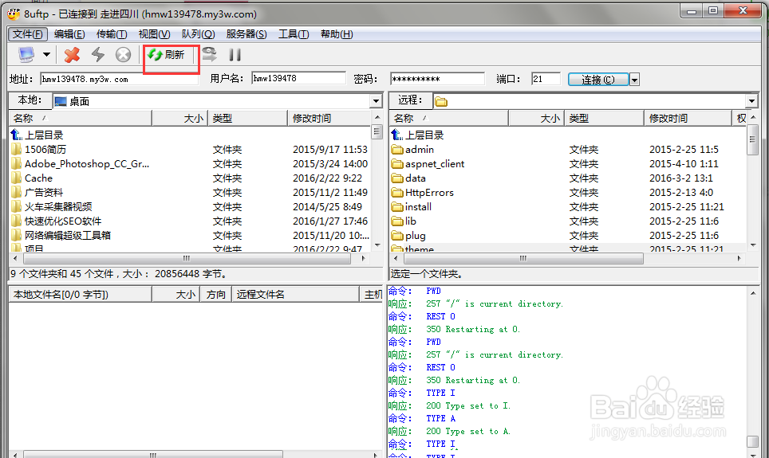Image resolution: width=769 pixels, height=458 pixels.
Task: Select the local folder 网络编辑超级工具箱
Action: (x=67, y=236)
